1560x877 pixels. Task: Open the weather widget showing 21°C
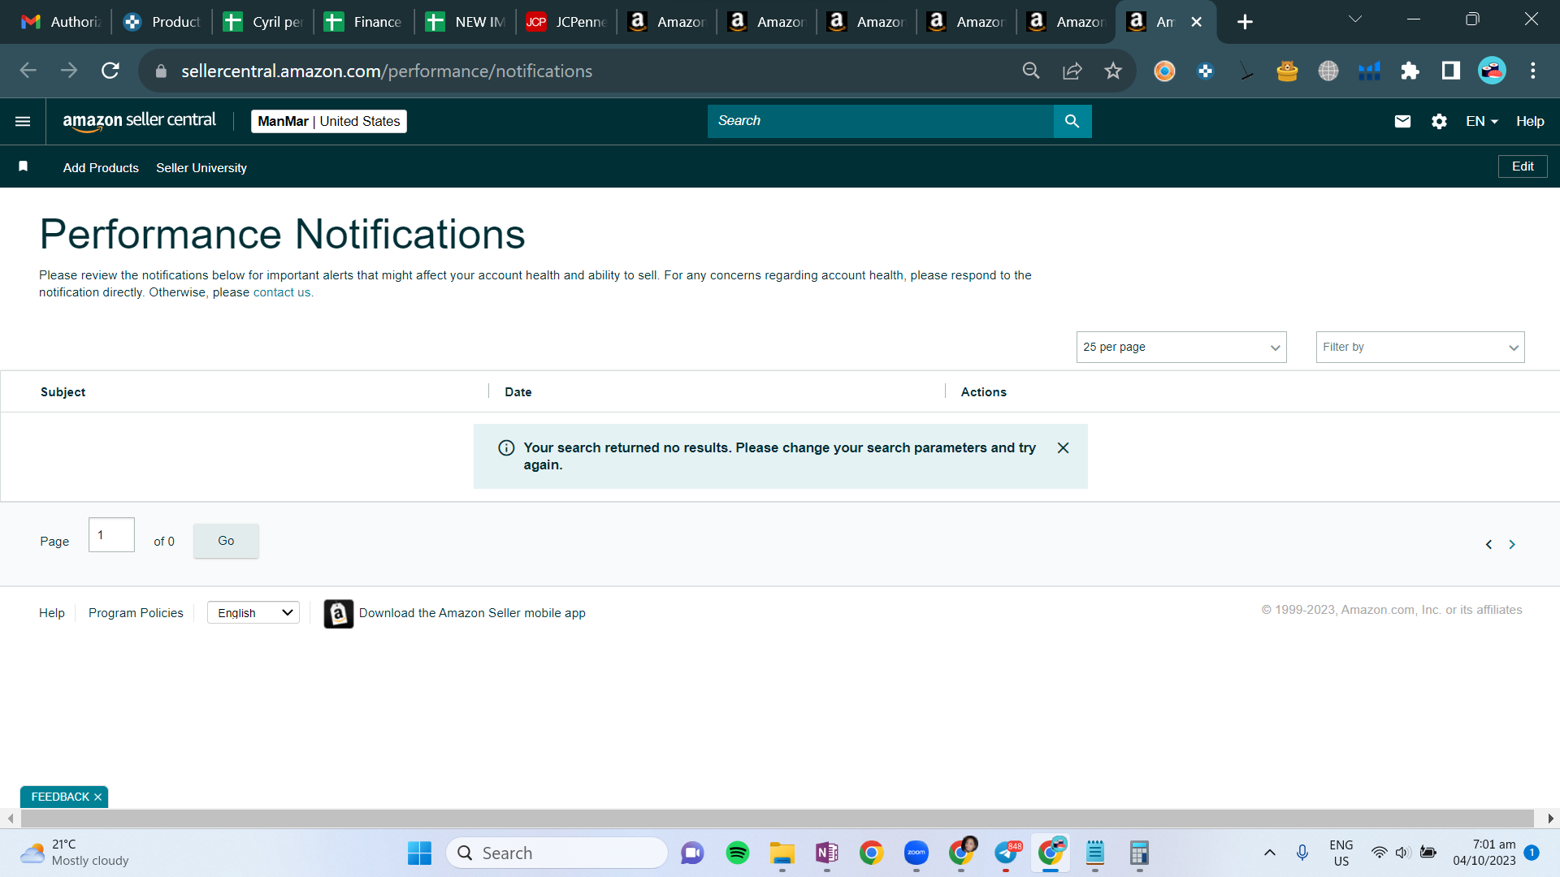[x=75, y=853]
